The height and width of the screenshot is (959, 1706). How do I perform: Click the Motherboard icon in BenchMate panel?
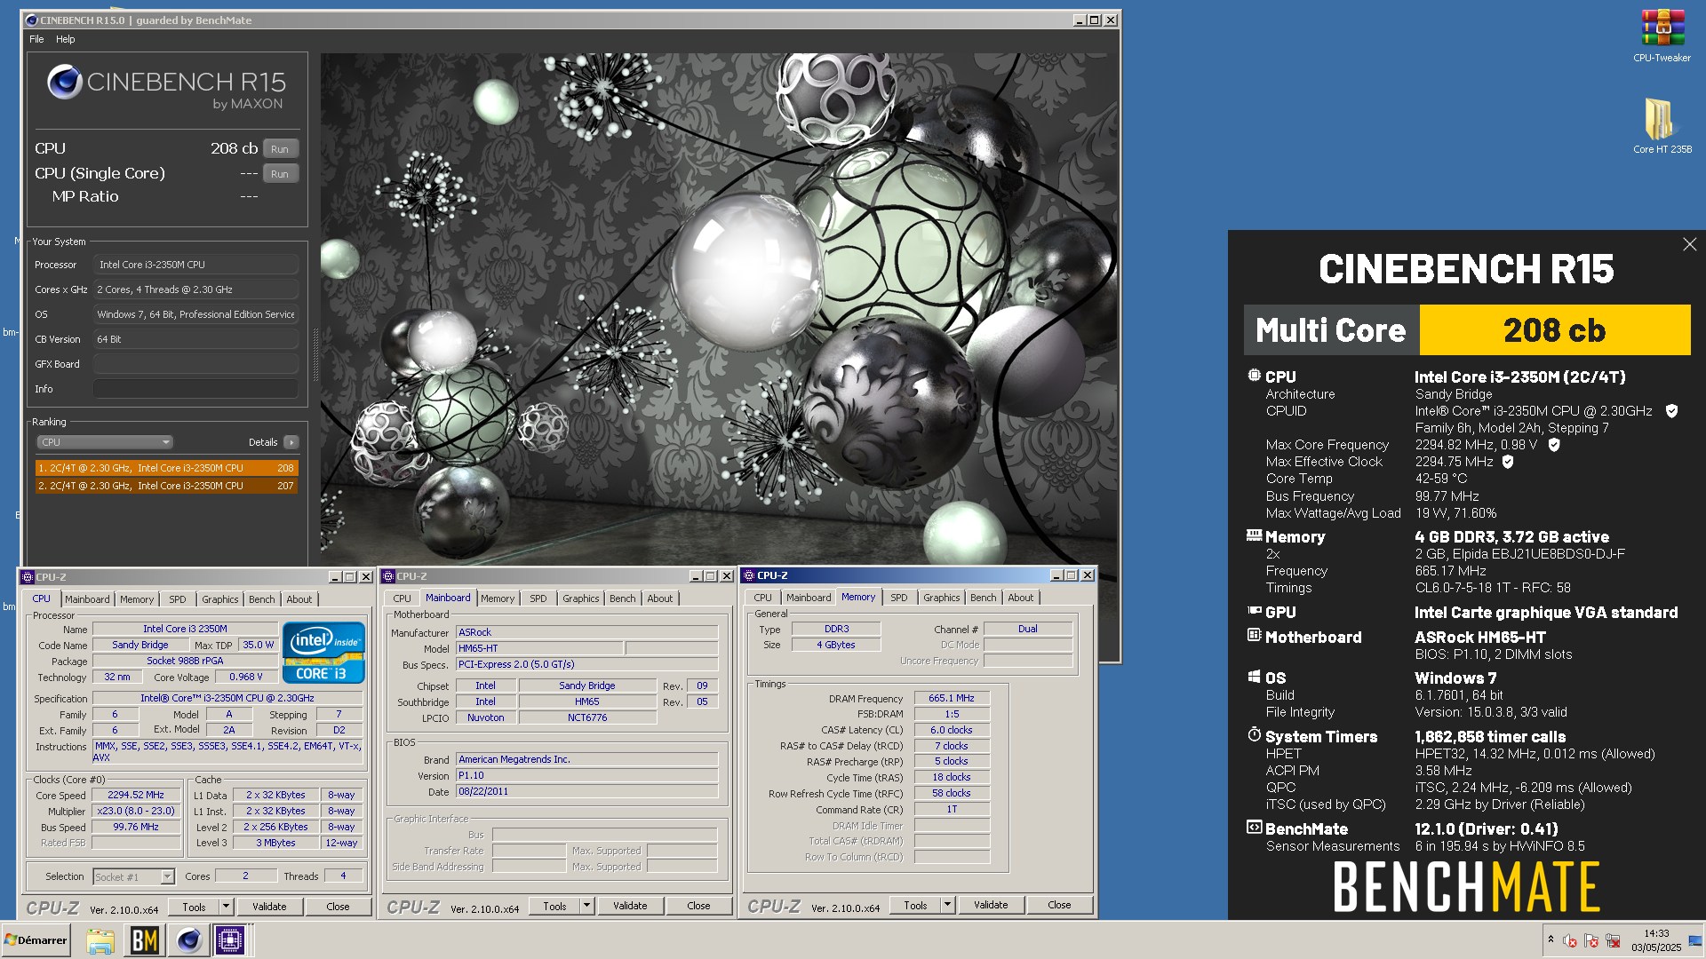click(1254, 635)
